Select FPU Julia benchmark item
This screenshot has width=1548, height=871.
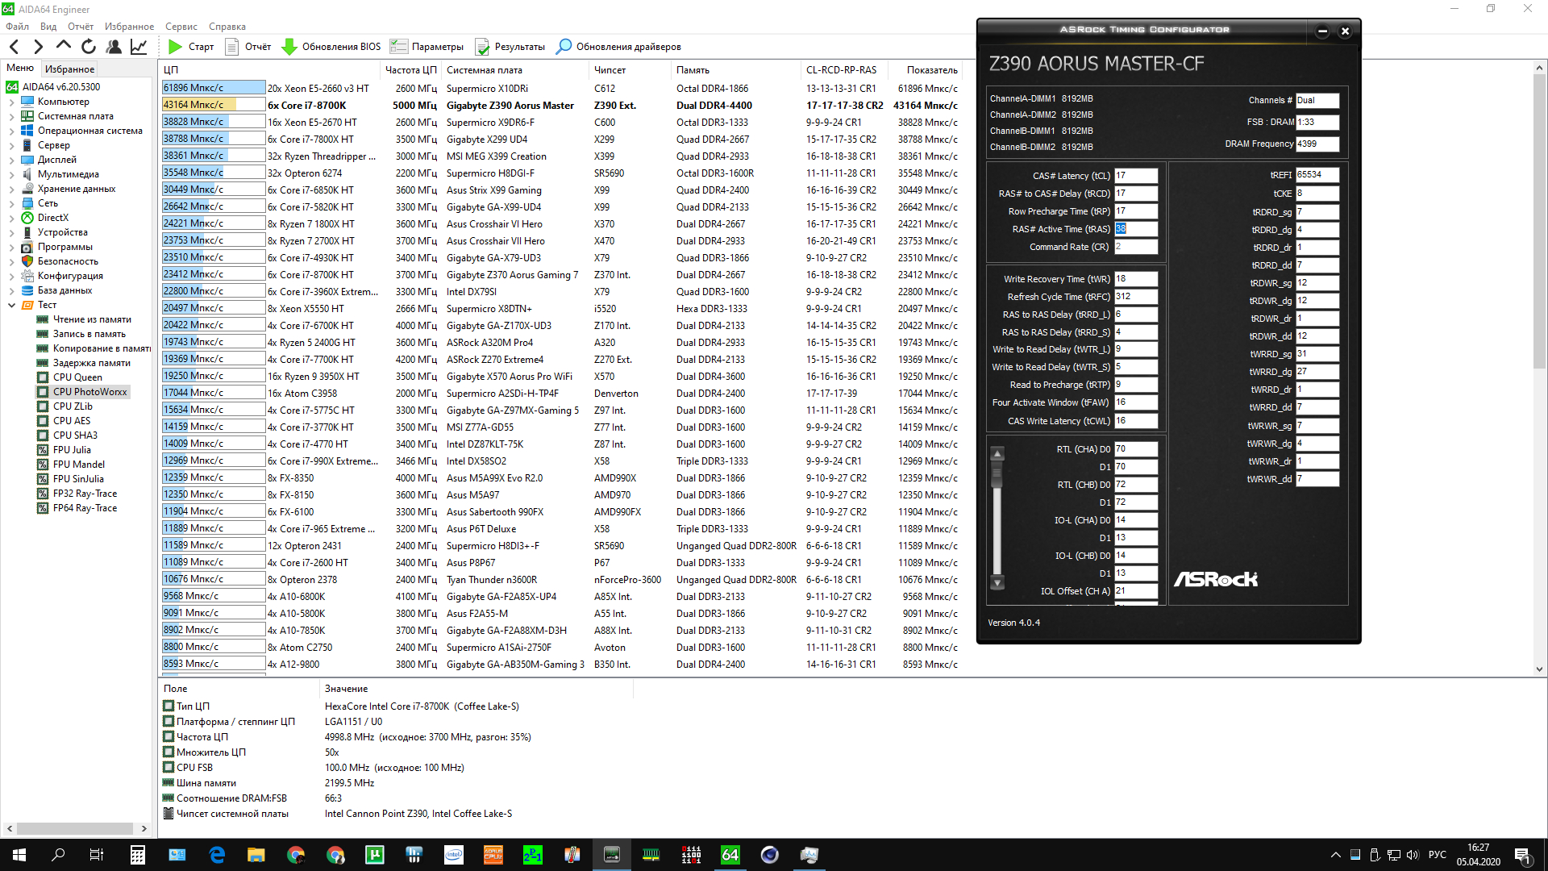pyautogui.click(x=72, y=450)
